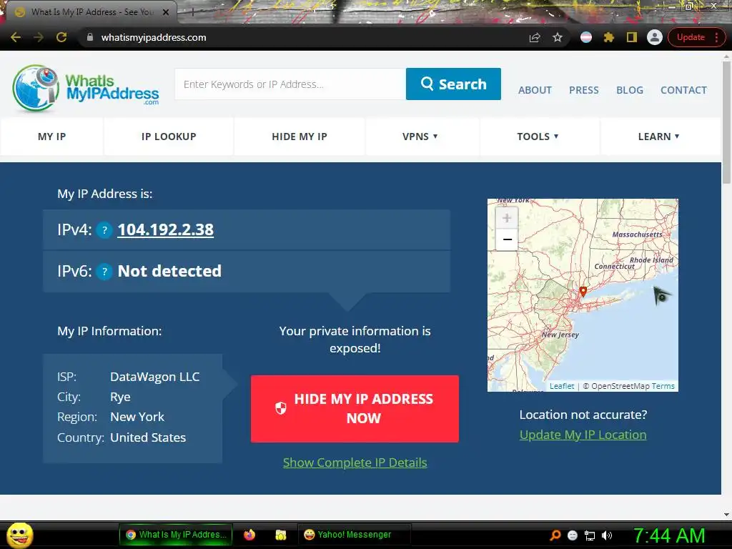Open the map Terms link
The height and width of the screenshot is (549, 732).
(663, 386)
